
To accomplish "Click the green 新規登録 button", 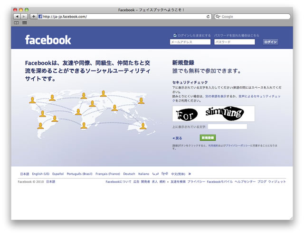I will coord(208,138).
